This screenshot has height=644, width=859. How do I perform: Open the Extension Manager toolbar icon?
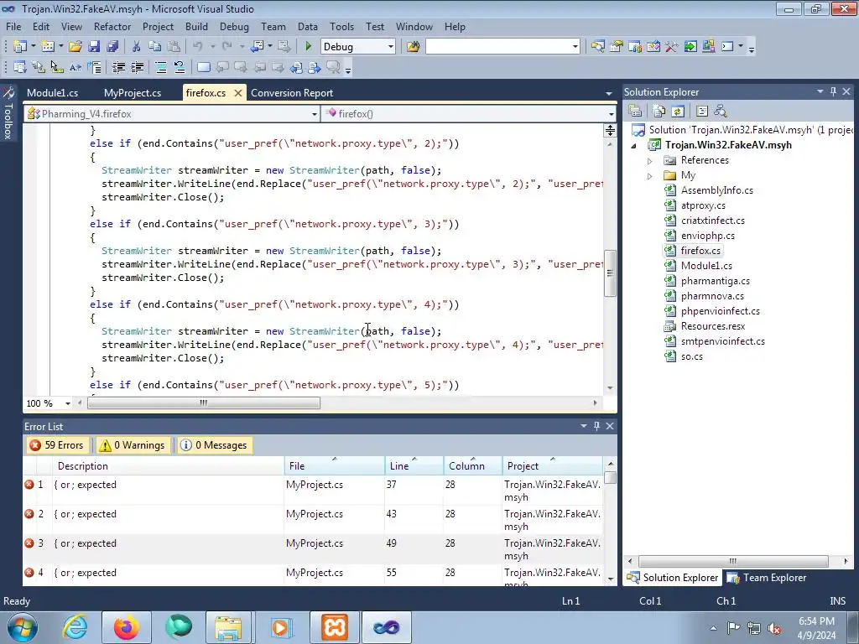coord(708,47)
